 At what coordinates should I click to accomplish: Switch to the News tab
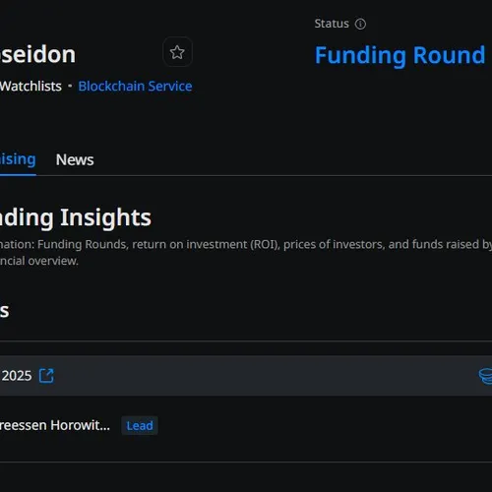point(75,159)
